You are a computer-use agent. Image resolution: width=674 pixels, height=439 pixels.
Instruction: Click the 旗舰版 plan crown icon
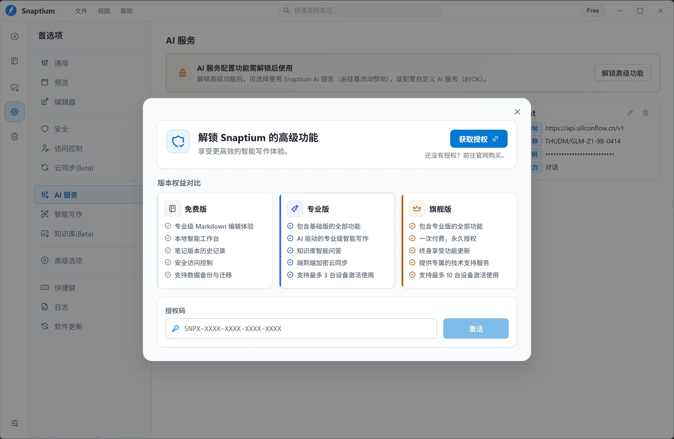(417, 209)
